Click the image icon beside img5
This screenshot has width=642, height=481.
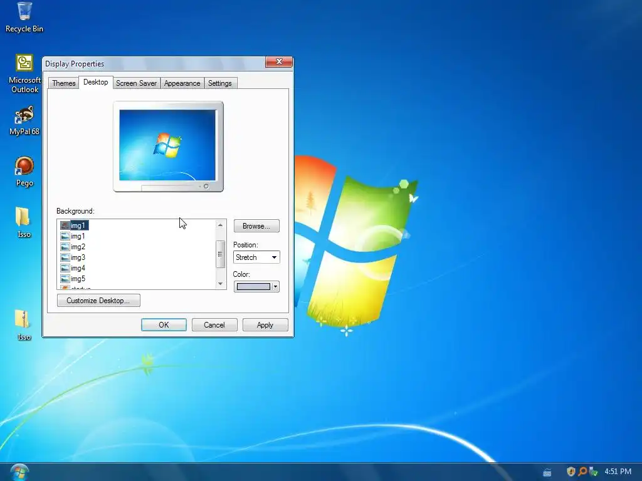65,279
